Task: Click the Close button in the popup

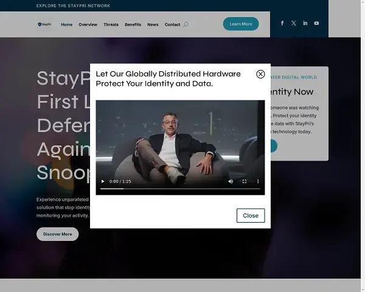Action: (x=251, y=215)
